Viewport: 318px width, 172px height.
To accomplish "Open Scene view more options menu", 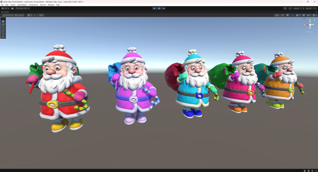I will point(316,12).
